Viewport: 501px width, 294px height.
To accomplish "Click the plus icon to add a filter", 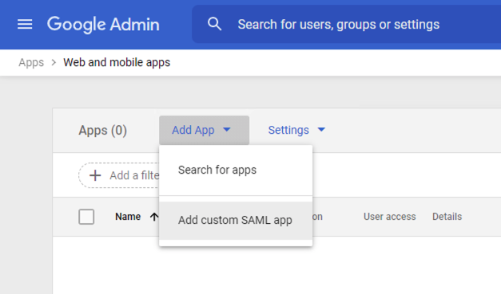I will [95, 175].
